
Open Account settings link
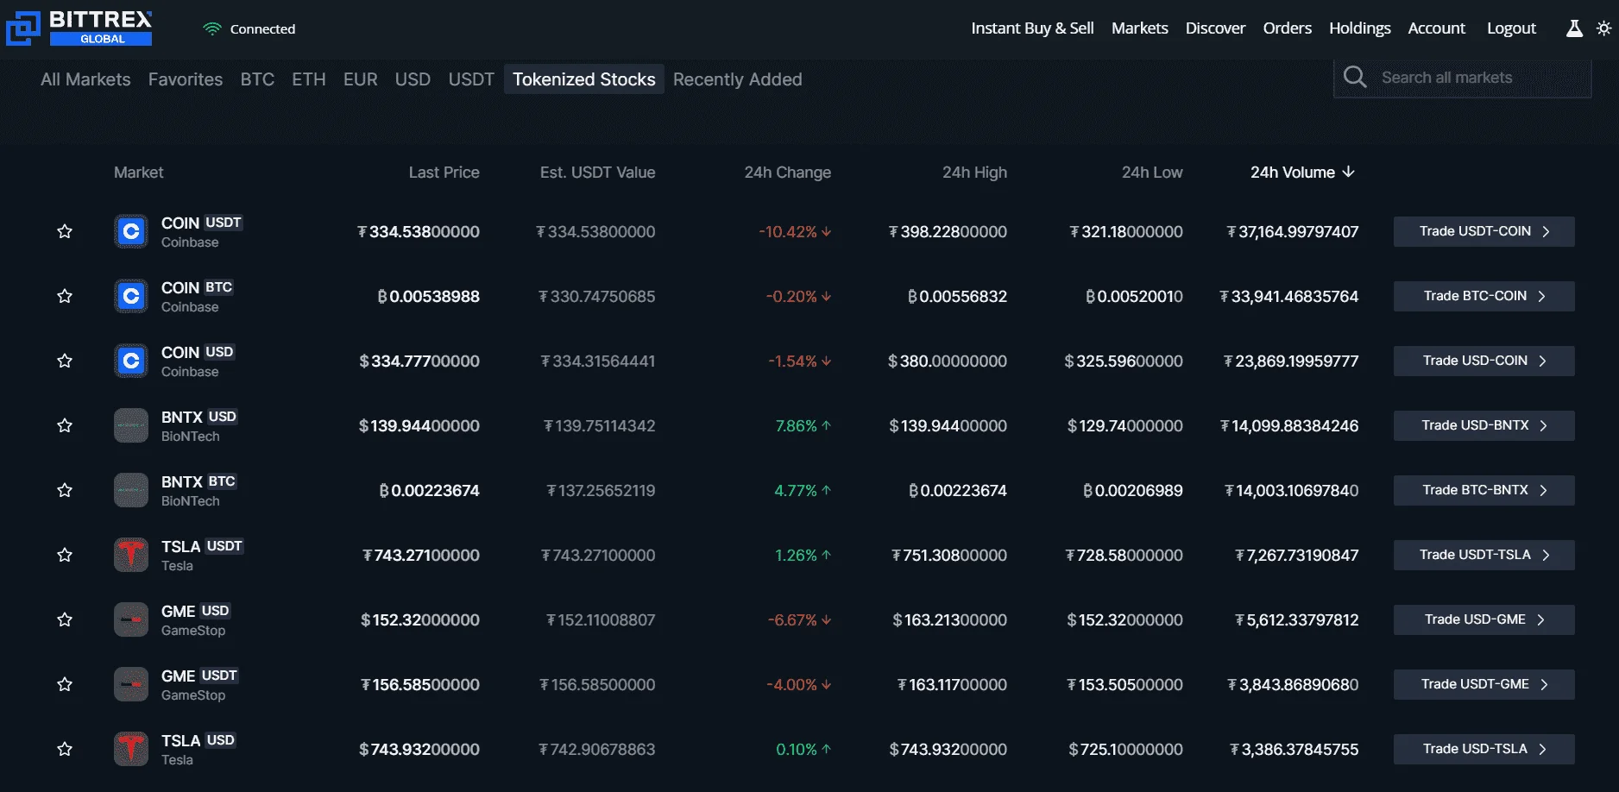point(1436,28)
